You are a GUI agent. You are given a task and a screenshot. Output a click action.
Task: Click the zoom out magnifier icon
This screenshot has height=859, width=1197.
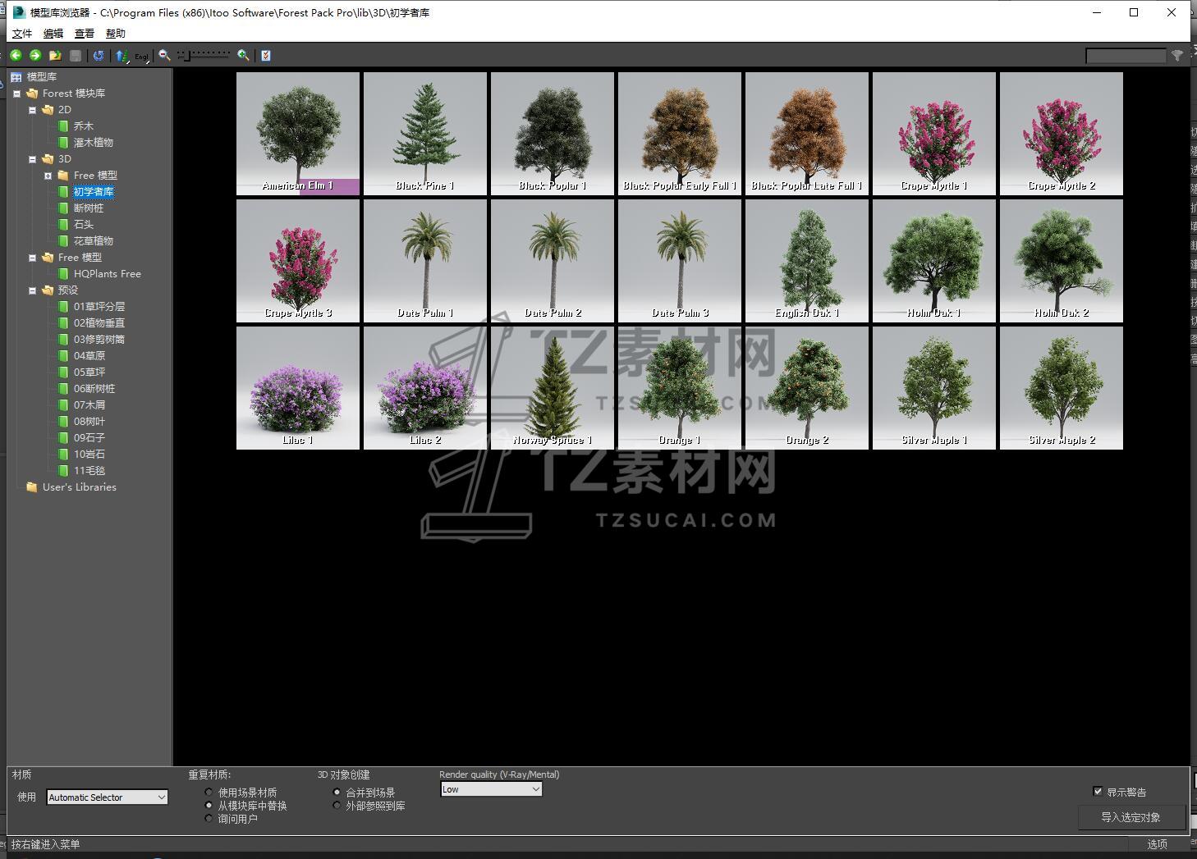[x=164, y=55]
